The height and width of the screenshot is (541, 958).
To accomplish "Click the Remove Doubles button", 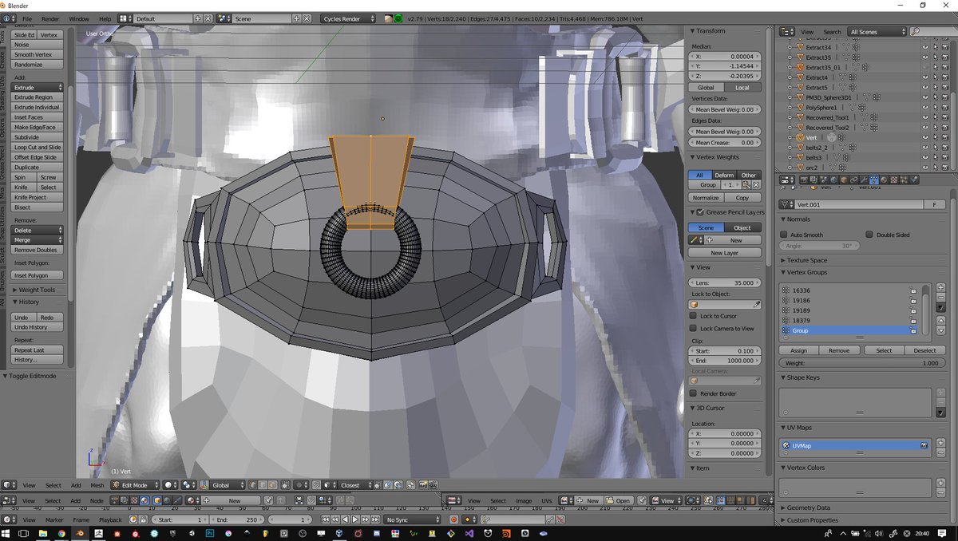I will click(x=38, y=250).
